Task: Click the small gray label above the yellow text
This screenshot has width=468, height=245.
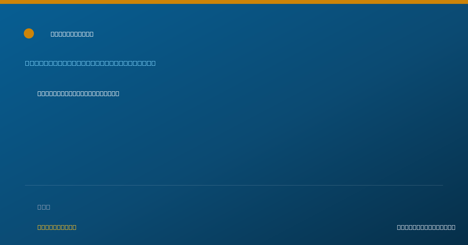Action: [x=44, y=207]
